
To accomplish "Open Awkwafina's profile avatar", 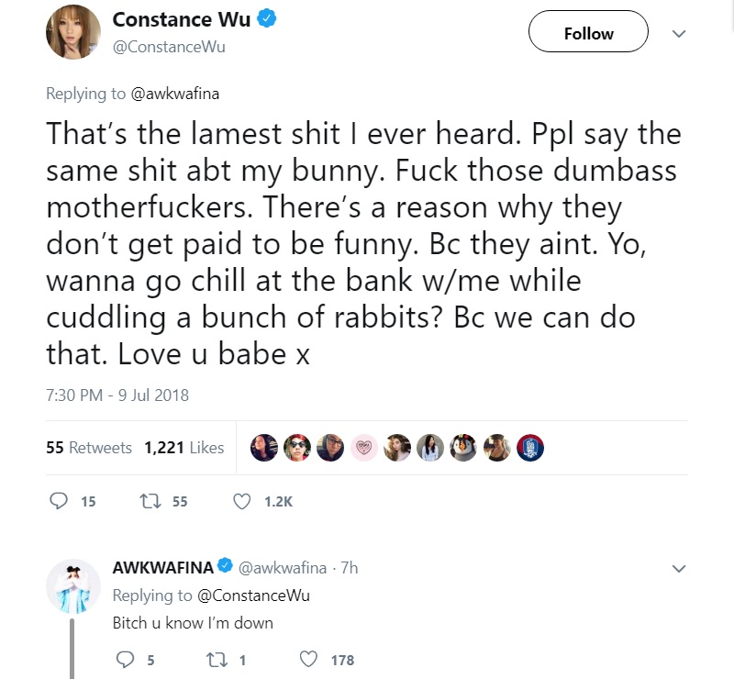I will point(73,585).
